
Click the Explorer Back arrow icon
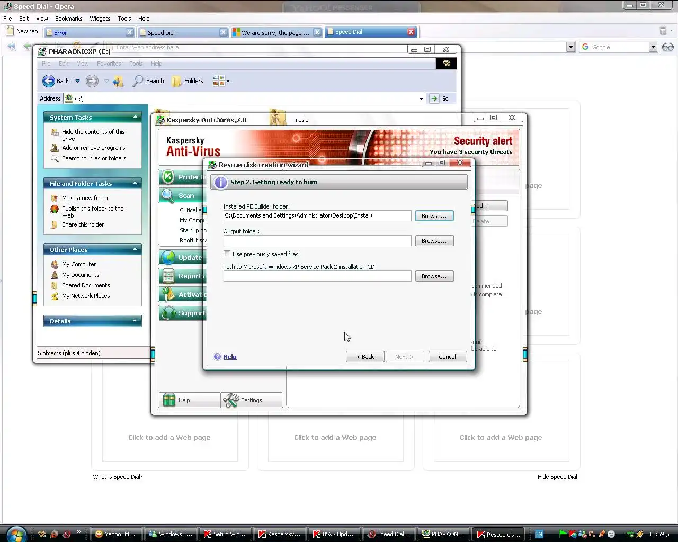click(x=49, y=81)
